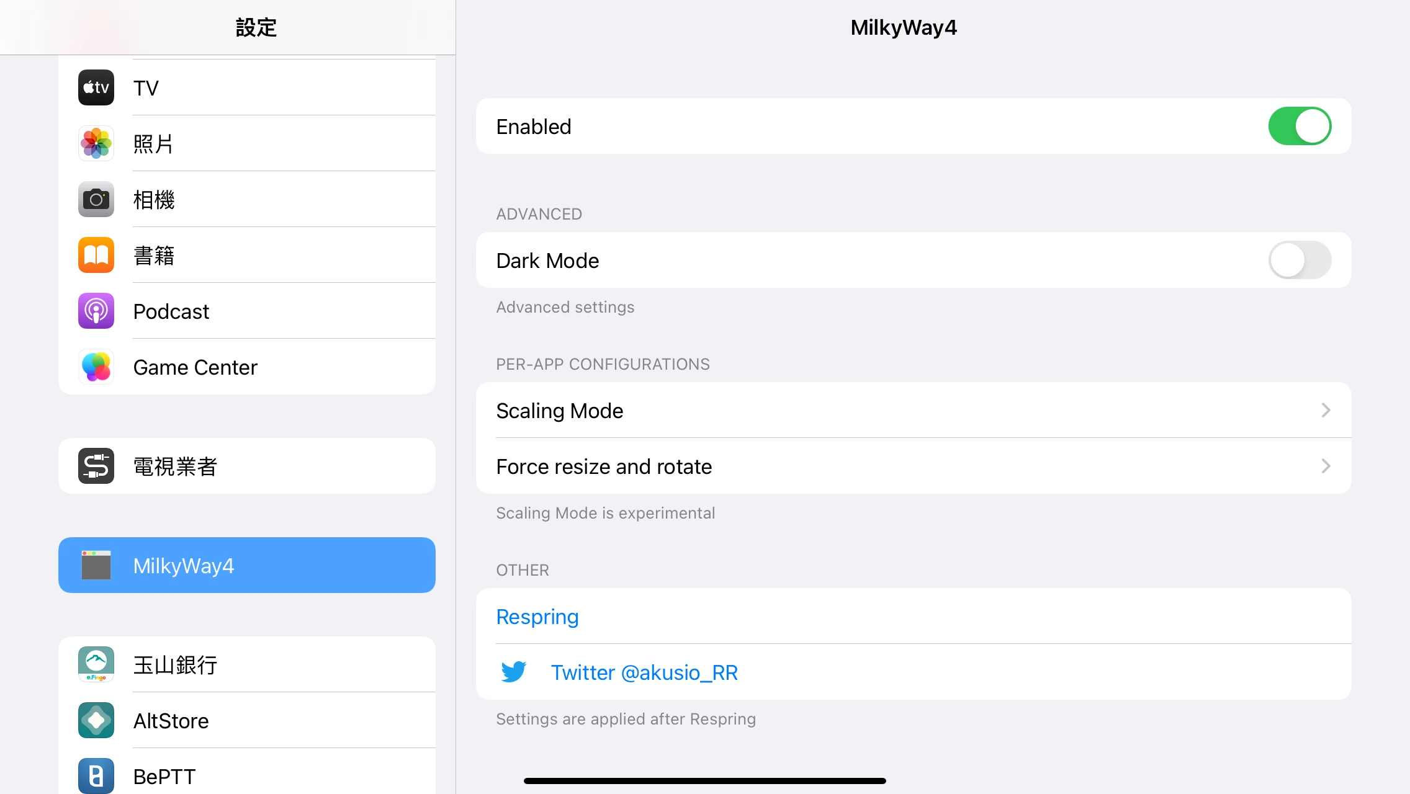Tap the AltStore diamond icon
The height and width of the screenshot is (794, 1410).
tap(96, 720)
